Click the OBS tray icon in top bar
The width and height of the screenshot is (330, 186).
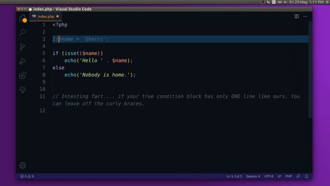pyautogui.click(x=262, y=2)
